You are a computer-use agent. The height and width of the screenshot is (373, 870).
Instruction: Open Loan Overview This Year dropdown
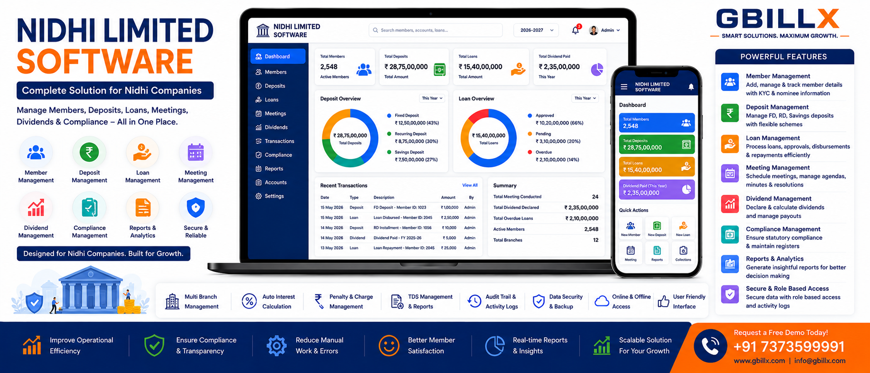tap(585, 98)
